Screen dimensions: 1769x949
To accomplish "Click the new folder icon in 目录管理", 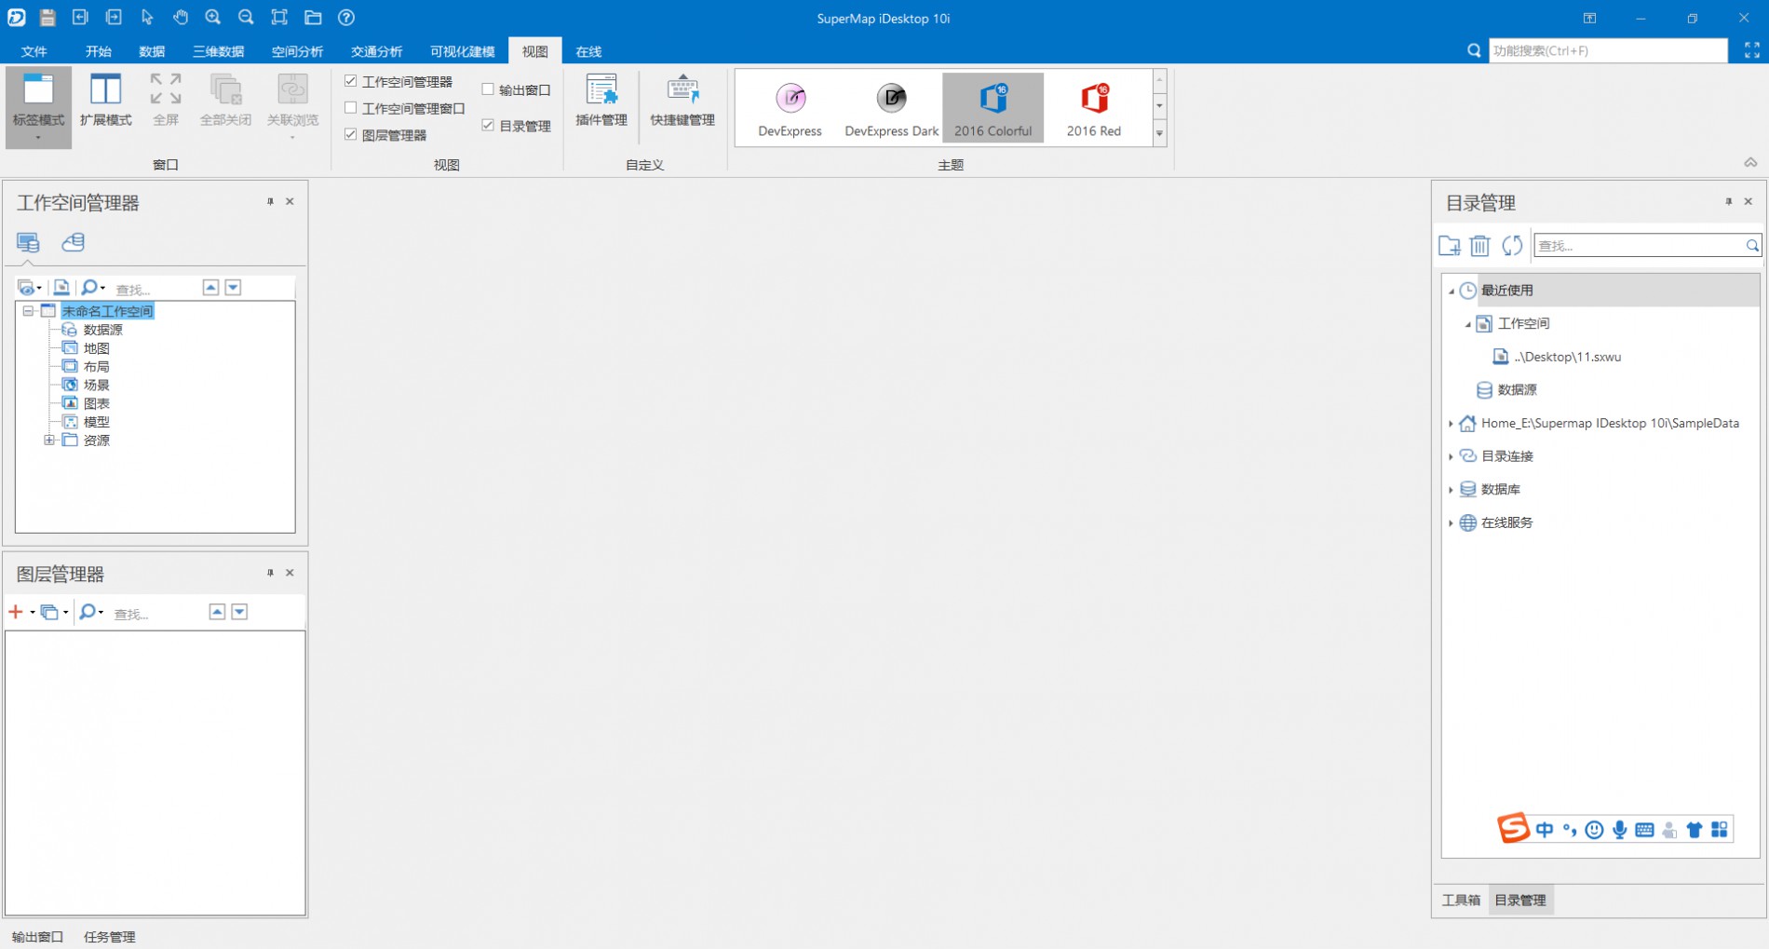I will pos(1450,246).
